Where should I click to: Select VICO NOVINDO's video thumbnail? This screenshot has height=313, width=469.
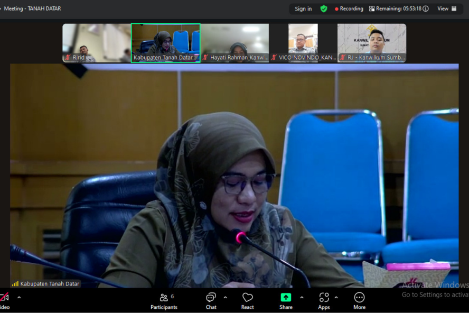pyautogui.click(x=303, y=42)
